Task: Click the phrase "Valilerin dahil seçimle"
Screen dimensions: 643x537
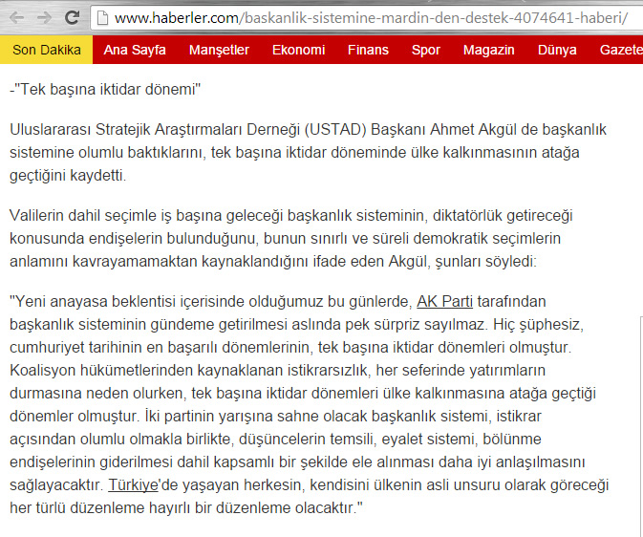Action: tap(83, 215)
